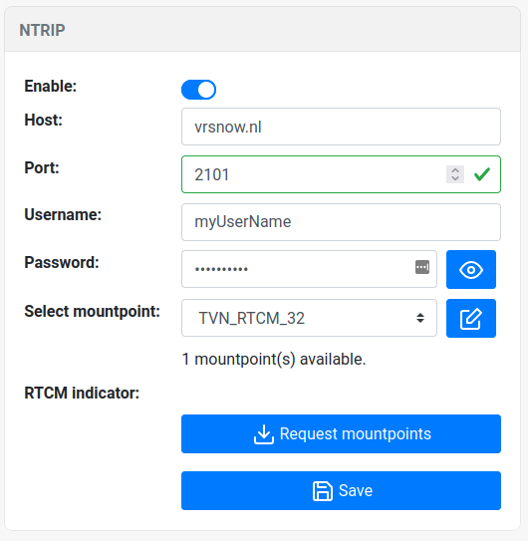528x541 pixels.
Task: Click the download icon on Request mountpoints
Action: (264, 434)
